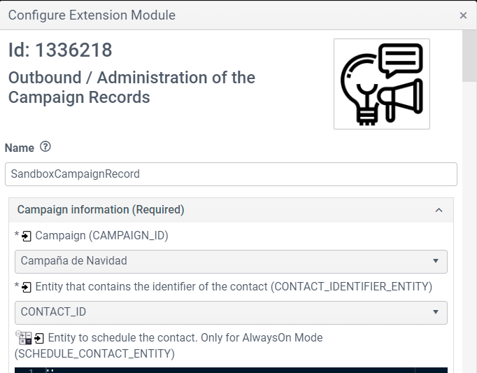Open the Campaña de Navidad campaign dropdown
Image resolution: width=477 pixels, height=373 pixels.
231,261
